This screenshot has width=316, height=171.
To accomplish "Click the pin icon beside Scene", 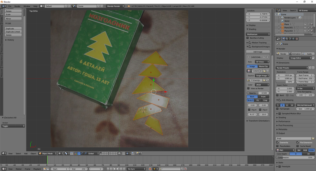I will (277, 44).
